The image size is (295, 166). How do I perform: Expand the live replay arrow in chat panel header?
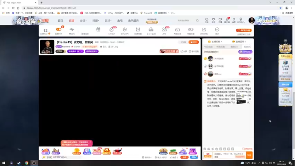pos(246,42)
